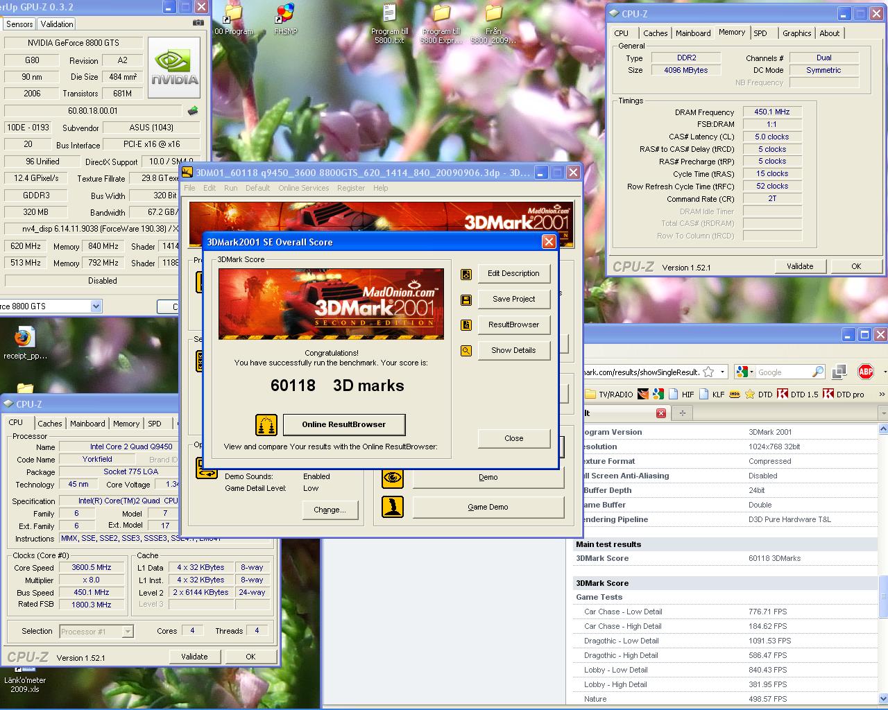Click the Game Demo button
888x710 pixels.
(488, 507)
